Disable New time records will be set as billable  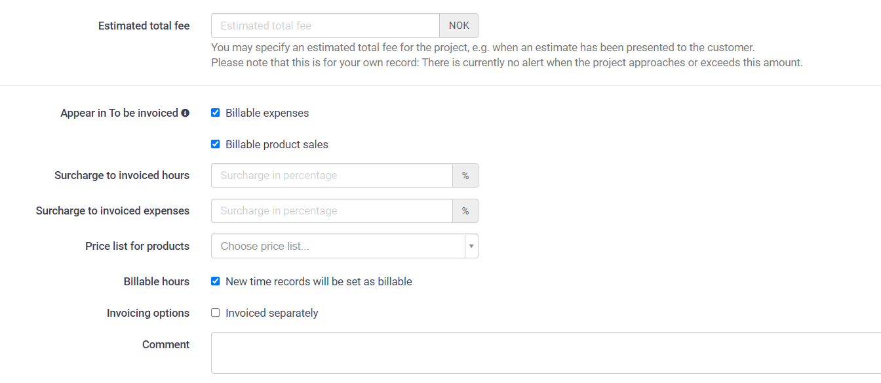coord(215,281)
